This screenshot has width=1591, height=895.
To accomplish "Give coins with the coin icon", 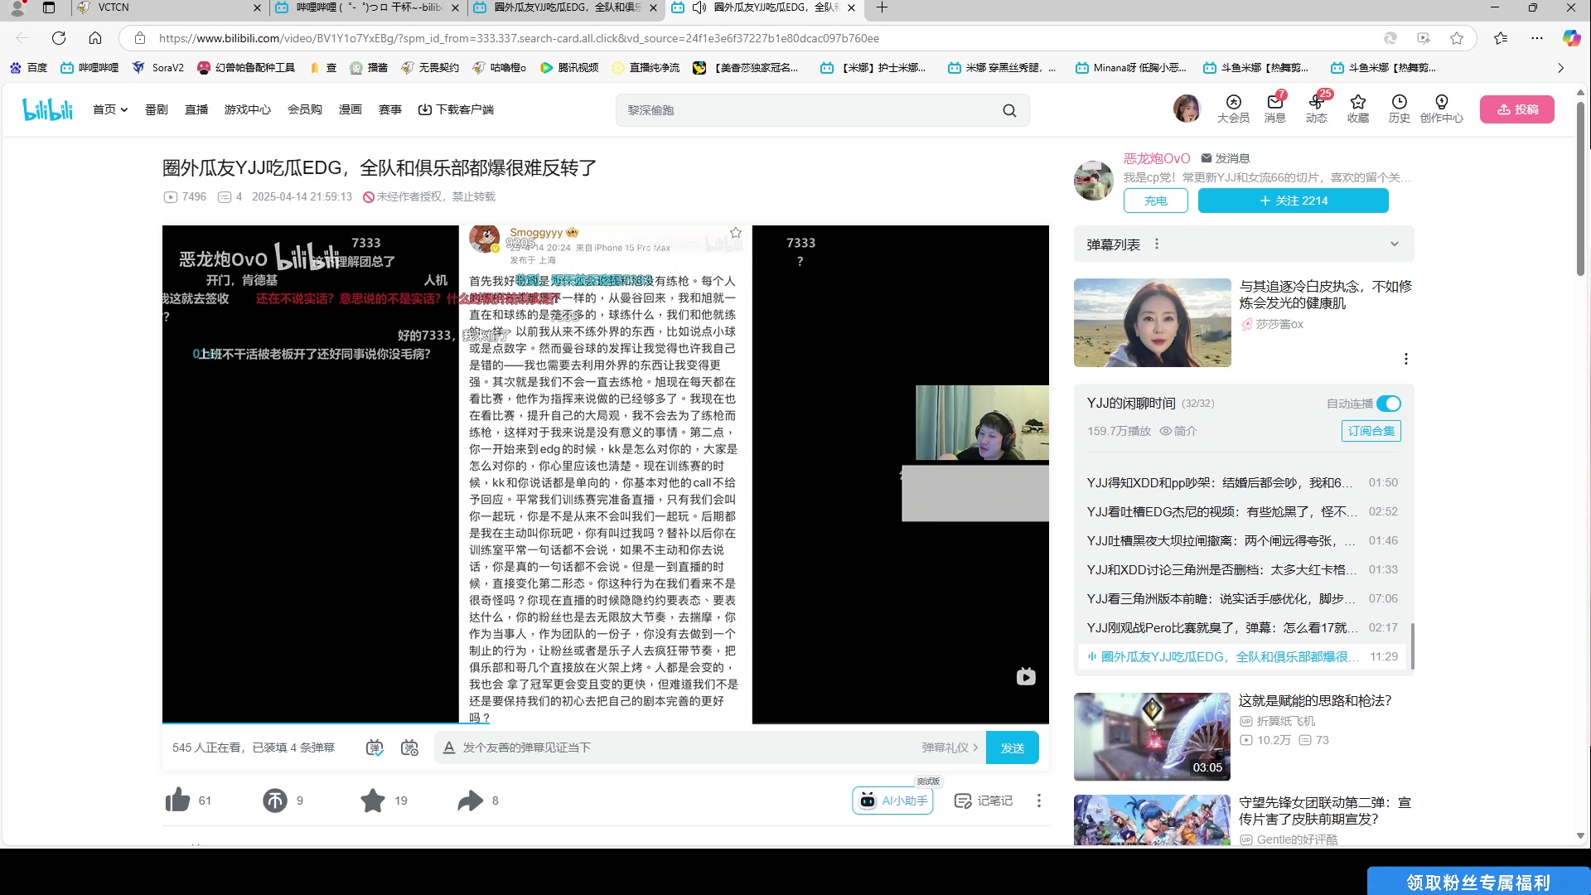I will (275, 801).
